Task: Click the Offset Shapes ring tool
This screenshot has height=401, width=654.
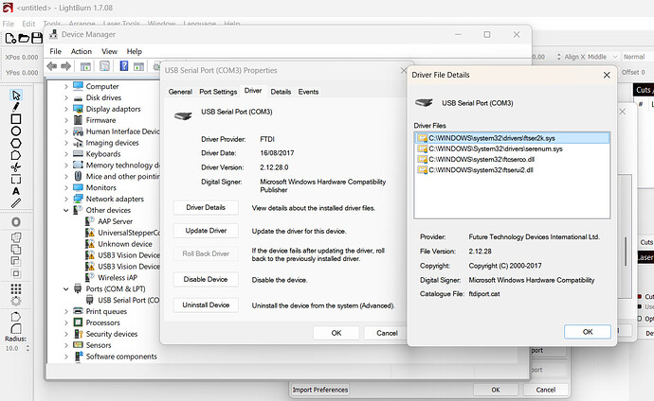Action: pos(16,221)
